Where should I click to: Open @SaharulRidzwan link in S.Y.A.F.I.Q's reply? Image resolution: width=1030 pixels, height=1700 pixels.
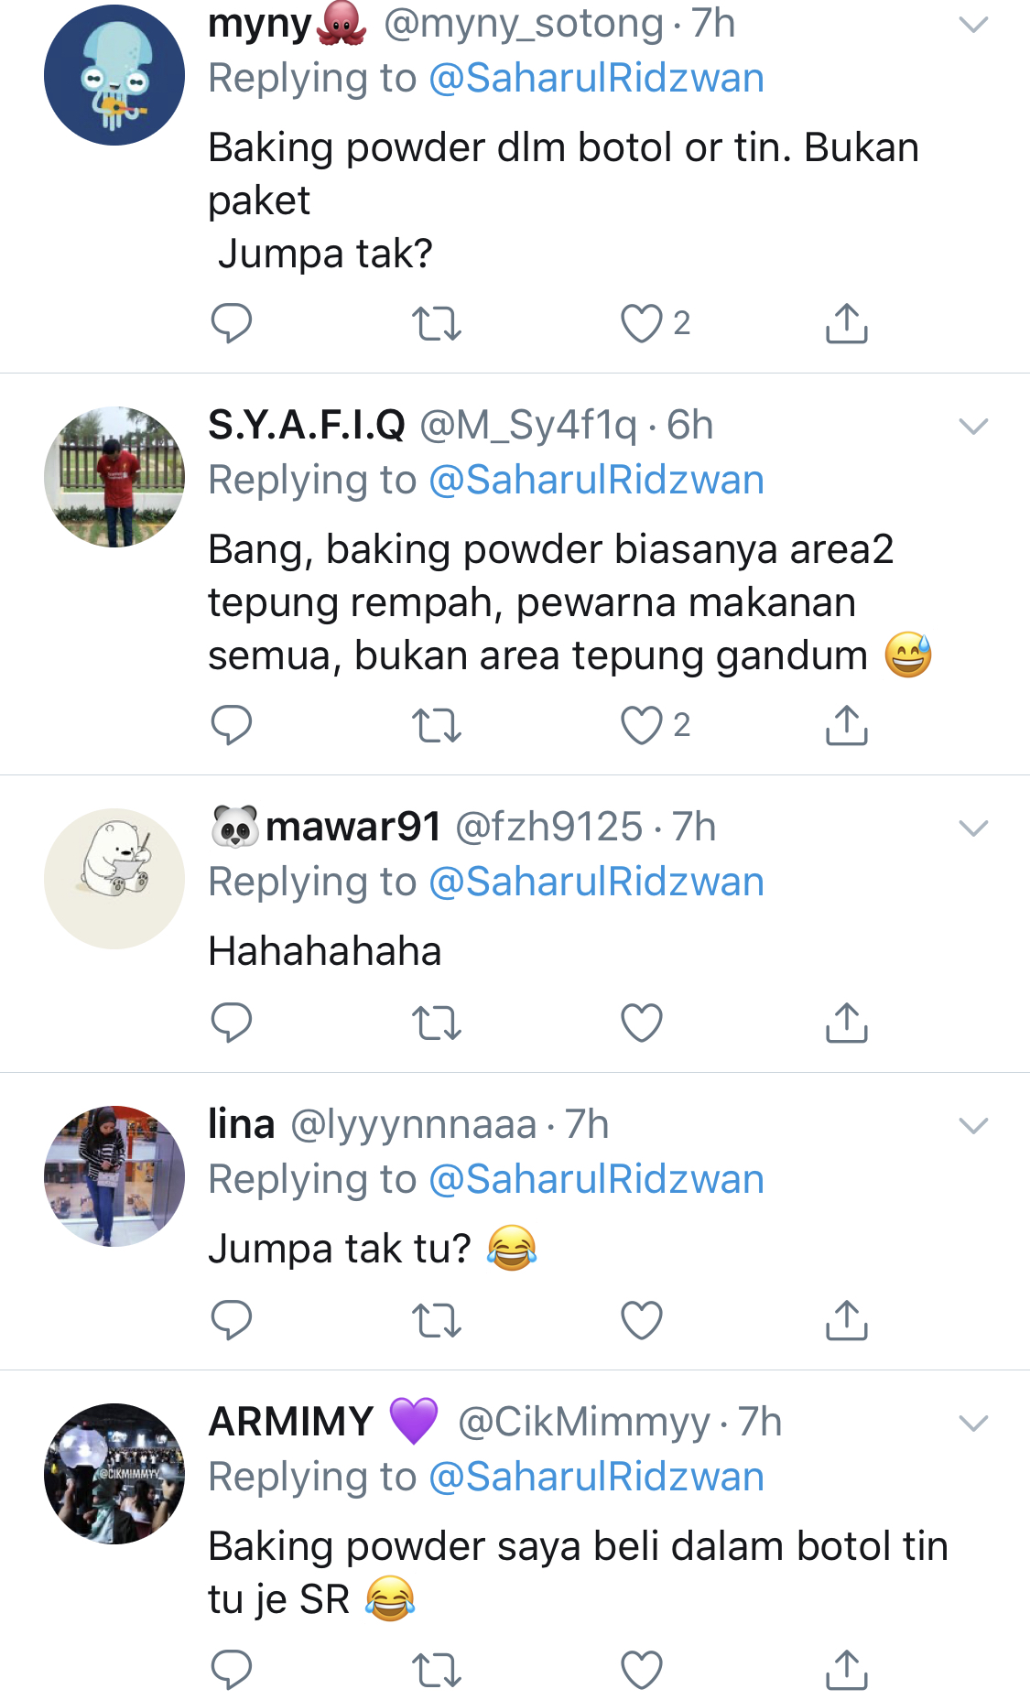(596, 480)
